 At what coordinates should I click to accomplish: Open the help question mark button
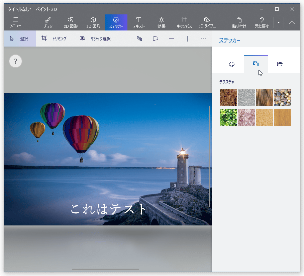point(15,61)
